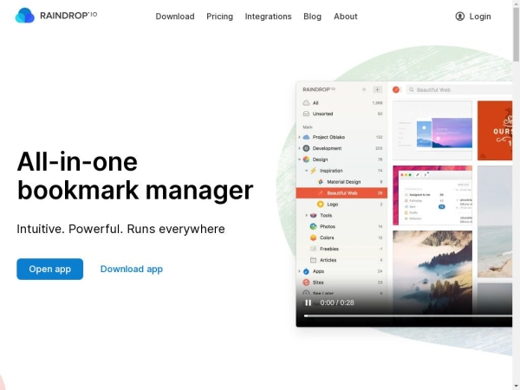
Task: Click the 0:00 / 0:28 video time display
Action: pyautogui.click(x=337, y=302)
